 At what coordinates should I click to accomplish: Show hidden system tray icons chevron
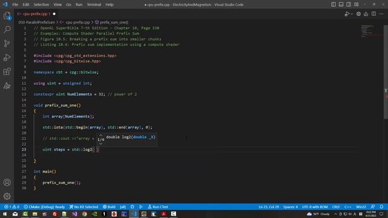coord(335,214)
